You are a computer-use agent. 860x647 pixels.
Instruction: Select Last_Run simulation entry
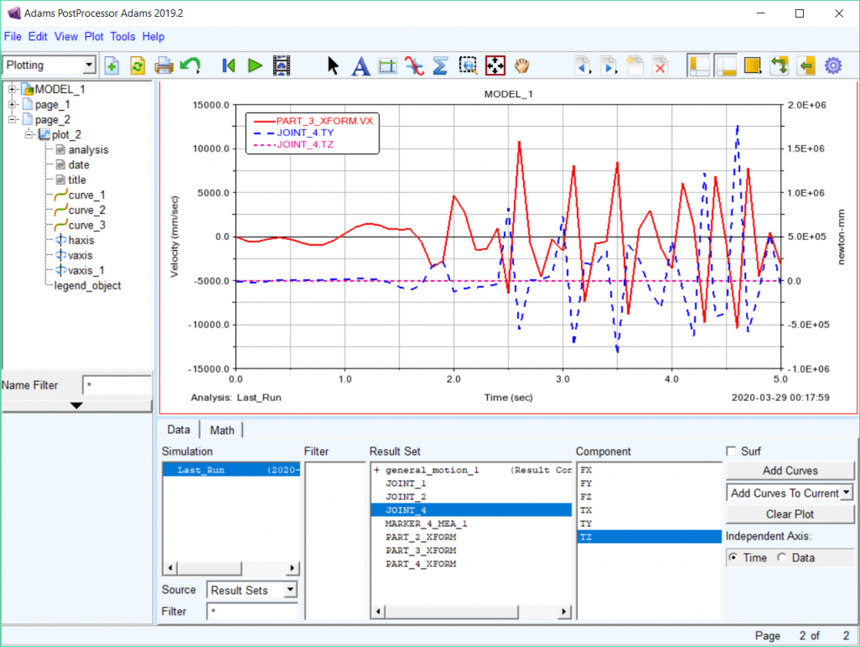[232, 470]
